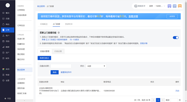Screen dimensions: 187x102
Task: Click 开启 for the 企业店-咖啡茶饮 row
Action: tap(177, 91)
